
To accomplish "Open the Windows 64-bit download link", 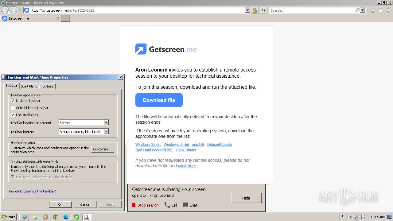I will point(176,144).
